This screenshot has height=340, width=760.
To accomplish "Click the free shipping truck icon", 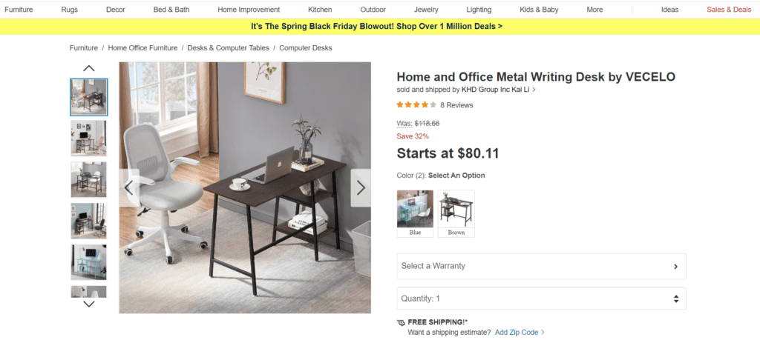I will (x=401, y=322).
